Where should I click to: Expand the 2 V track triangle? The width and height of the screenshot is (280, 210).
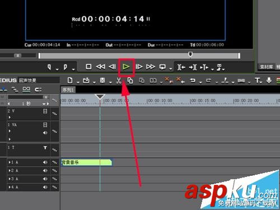10,117
